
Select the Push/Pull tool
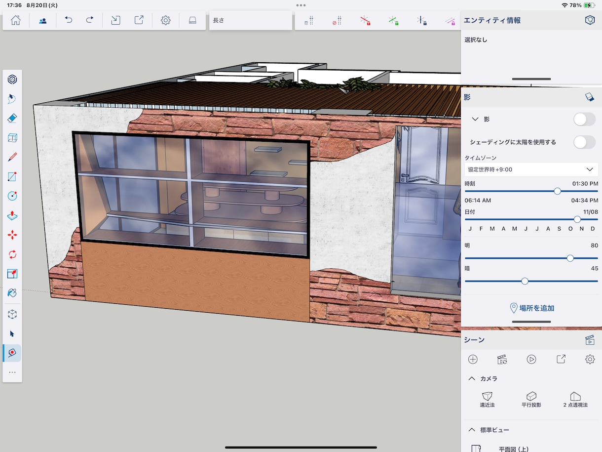pos(12,215)
